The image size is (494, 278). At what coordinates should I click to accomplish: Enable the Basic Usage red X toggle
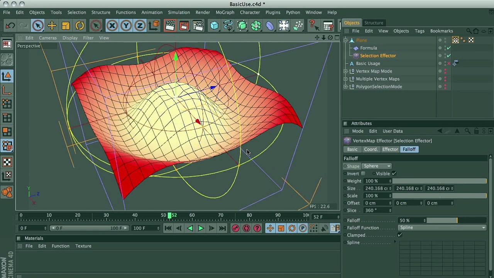click(x=449, y=63)
